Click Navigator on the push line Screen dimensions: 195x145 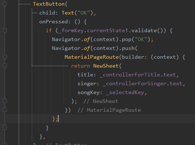tap(66, 48)
